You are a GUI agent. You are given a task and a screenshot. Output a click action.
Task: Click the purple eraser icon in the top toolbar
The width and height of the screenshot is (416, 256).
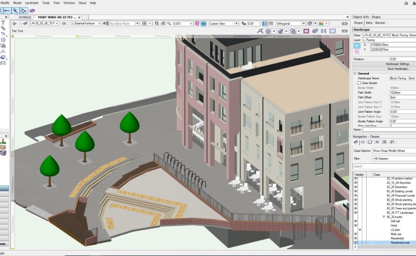33,10
